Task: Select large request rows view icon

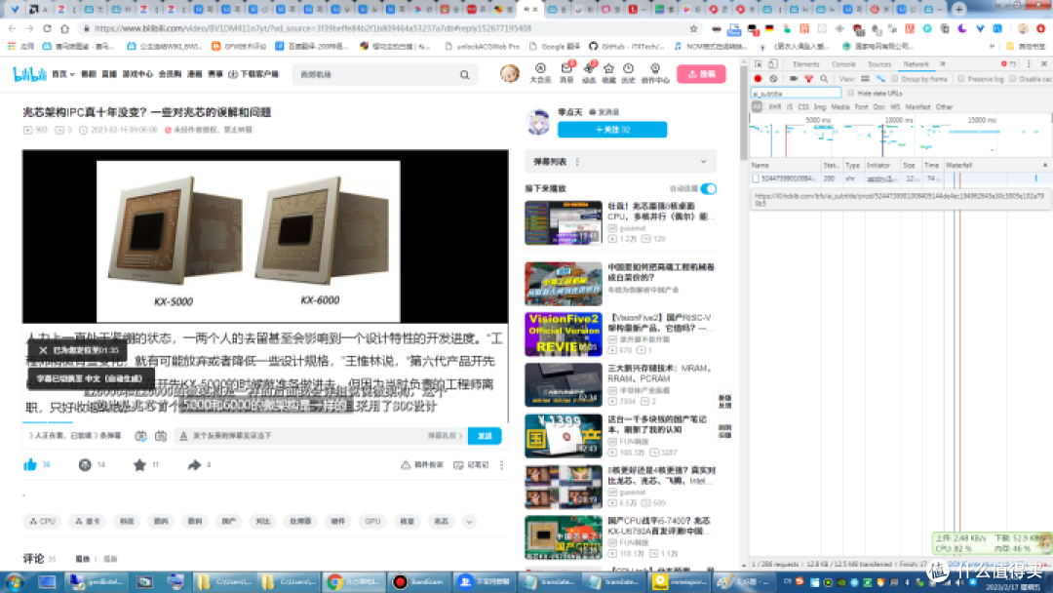Action: click(865, 79)
